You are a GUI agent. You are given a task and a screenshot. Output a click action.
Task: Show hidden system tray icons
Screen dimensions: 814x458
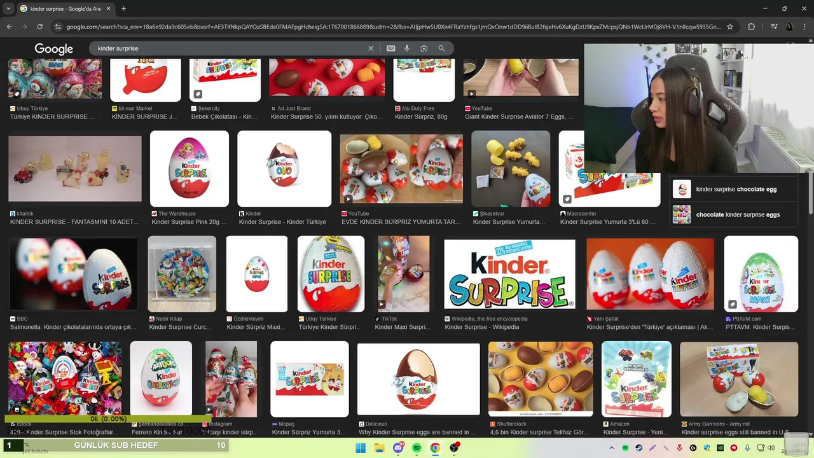click(x=612, y=448)
